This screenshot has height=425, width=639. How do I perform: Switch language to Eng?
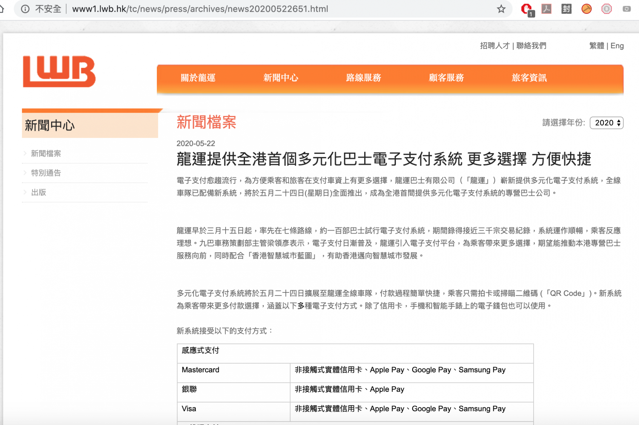point(617,46)
